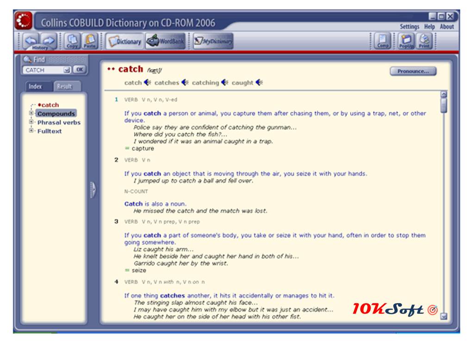Select the Compounds tree item
The width and height of the screenshot is (471, 343).
[x=56, y=113]
